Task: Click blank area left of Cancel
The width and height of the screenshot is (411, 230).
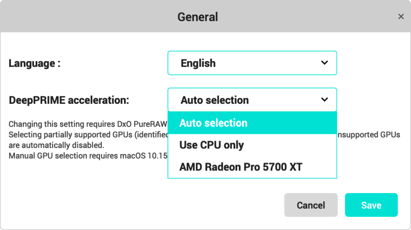Action: (142, 205)
